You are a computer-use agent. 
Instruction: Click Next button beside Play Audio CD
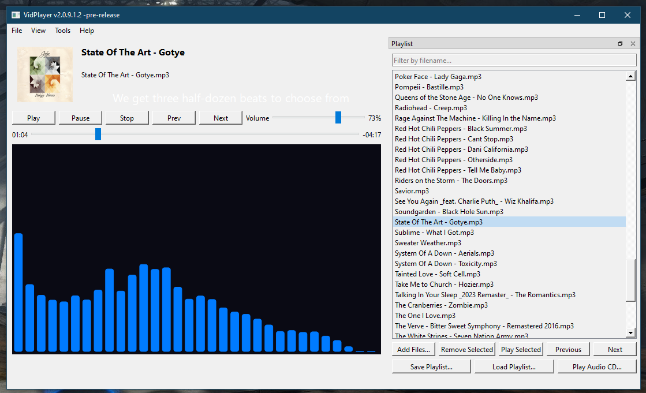point(615,350)
